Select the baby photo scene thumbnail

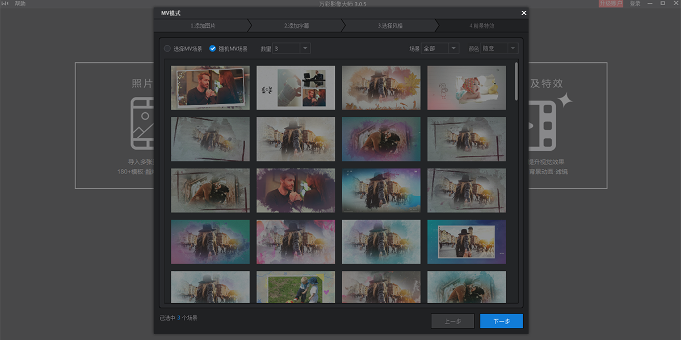pos(466,88)
